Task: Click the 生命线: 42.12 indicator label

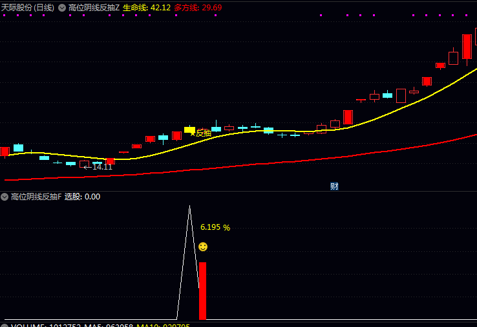Action: pos(147,8)
